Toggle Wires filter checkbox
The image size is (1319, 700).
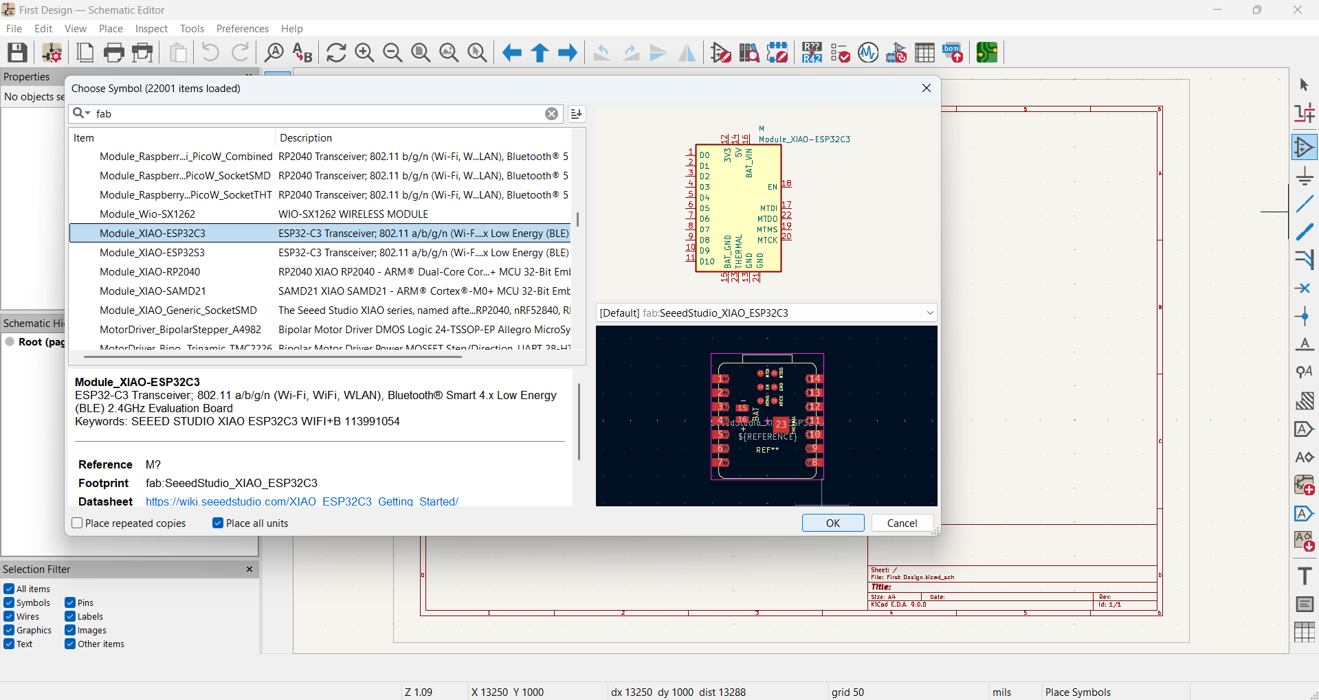(x=9, y=616)
